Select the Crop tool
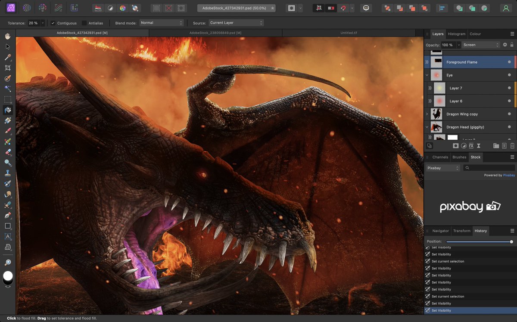 (x=7, y=67)
